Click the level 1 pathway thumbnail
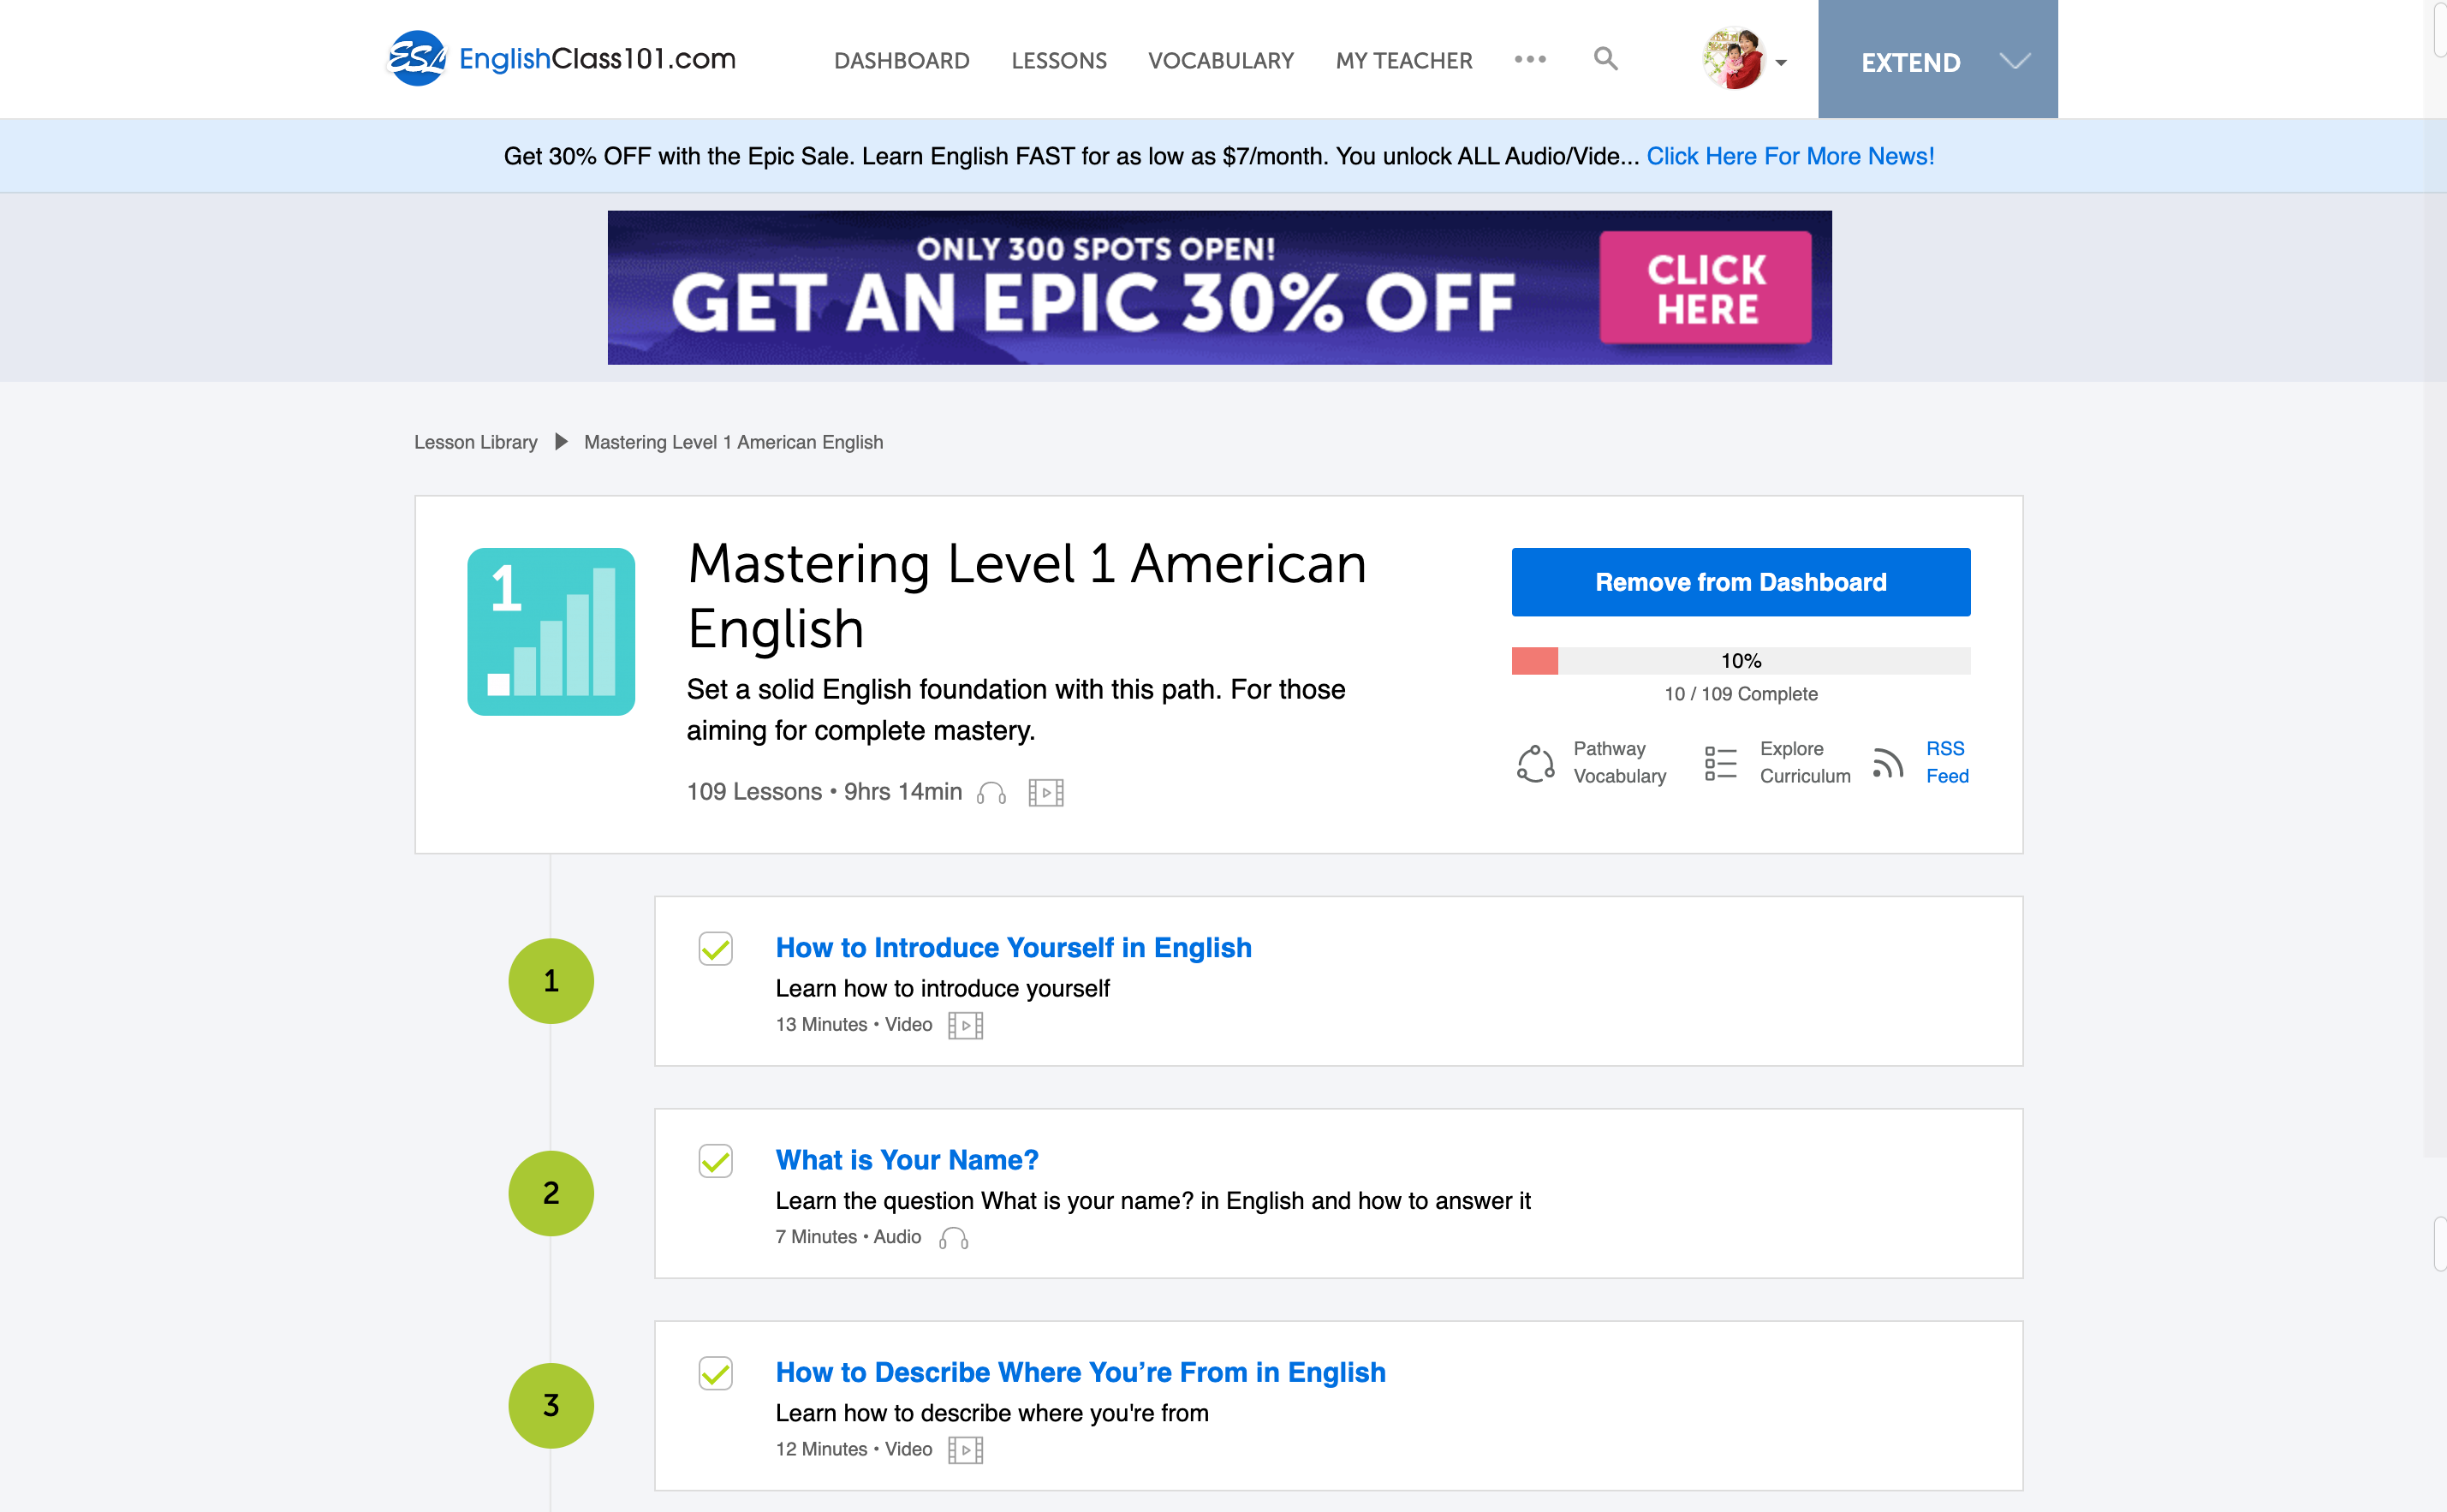This screenshot has height=1512, width=2447. coord(551,631)
